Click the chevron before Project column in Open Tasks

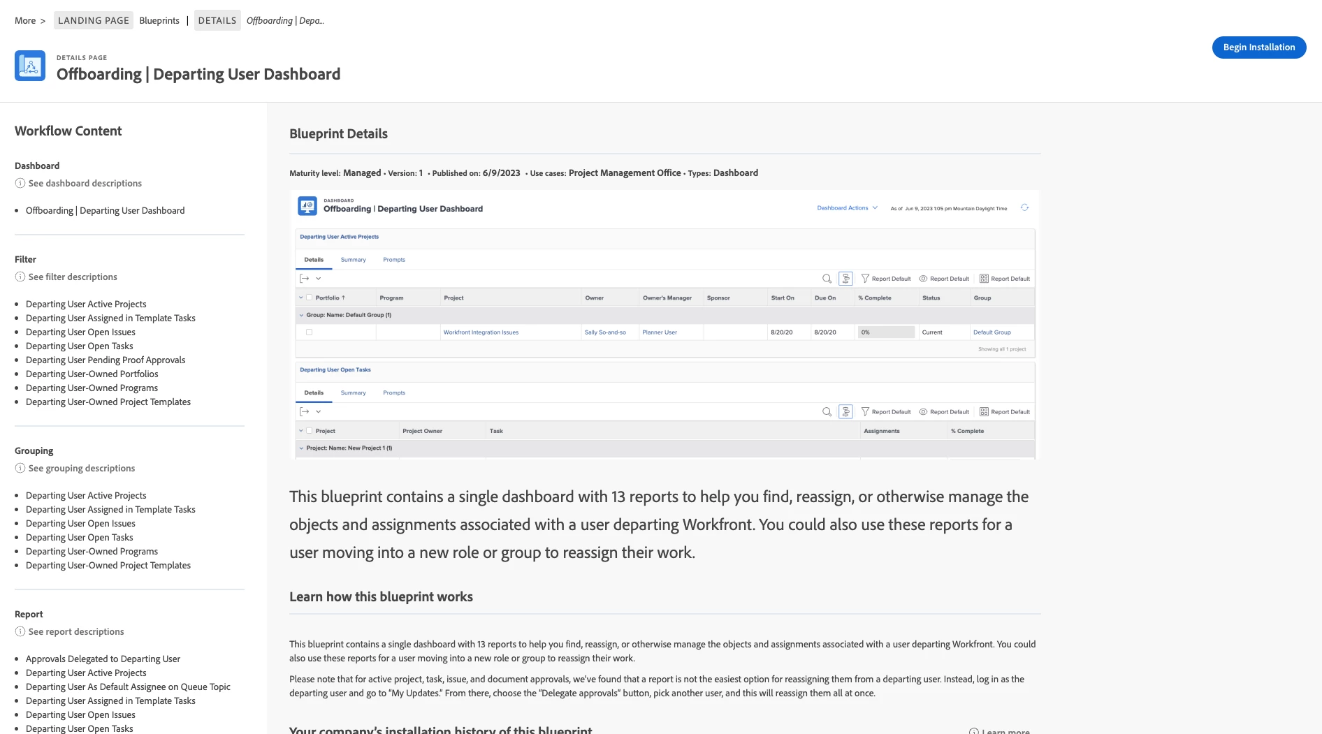(x=301, y=431)
